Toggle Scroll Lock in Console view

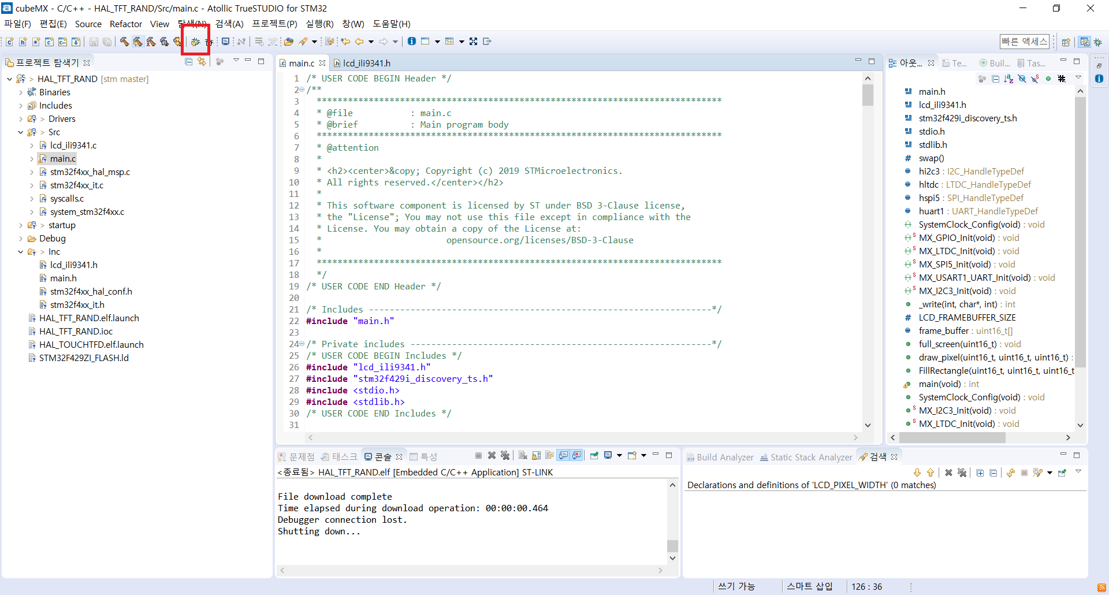536,456
